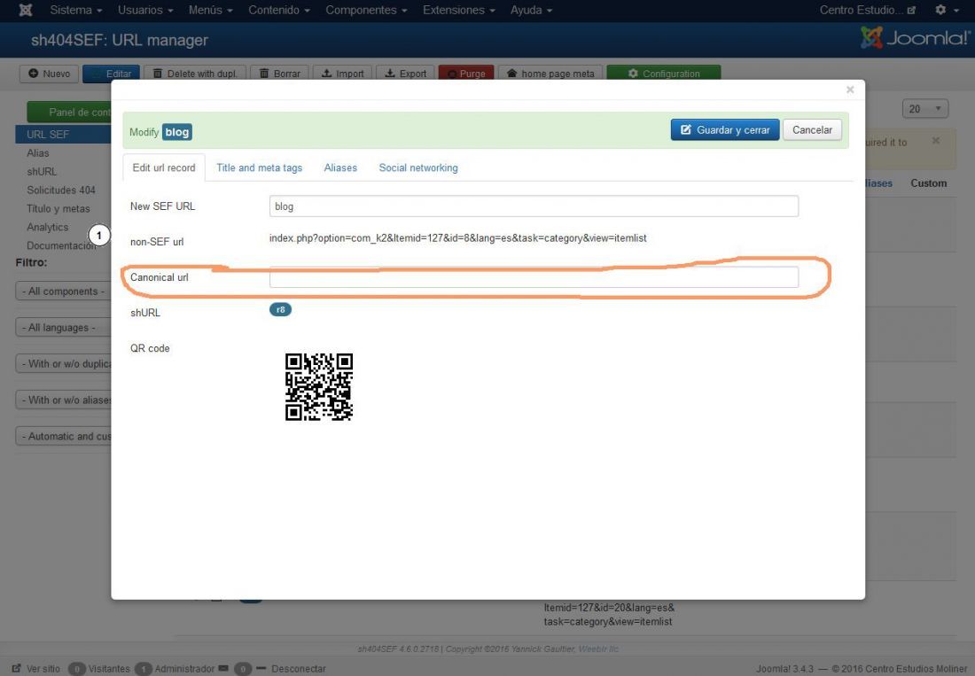This screenshot has width=975, height=676.
Task: Close the modal with the X icon
Action: 850,89
